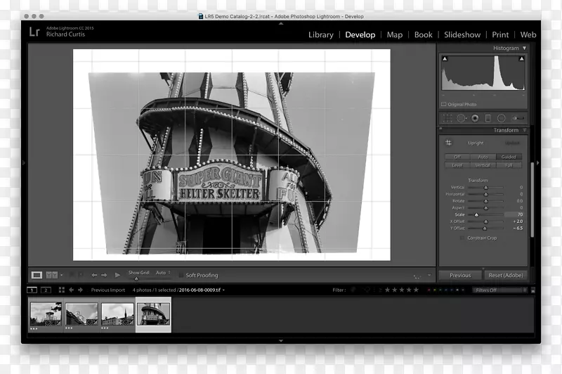The width and height of the screenshot is (562, 374).
Task: Open Grid view from filmstrip icon
Action: click(62, 290)
